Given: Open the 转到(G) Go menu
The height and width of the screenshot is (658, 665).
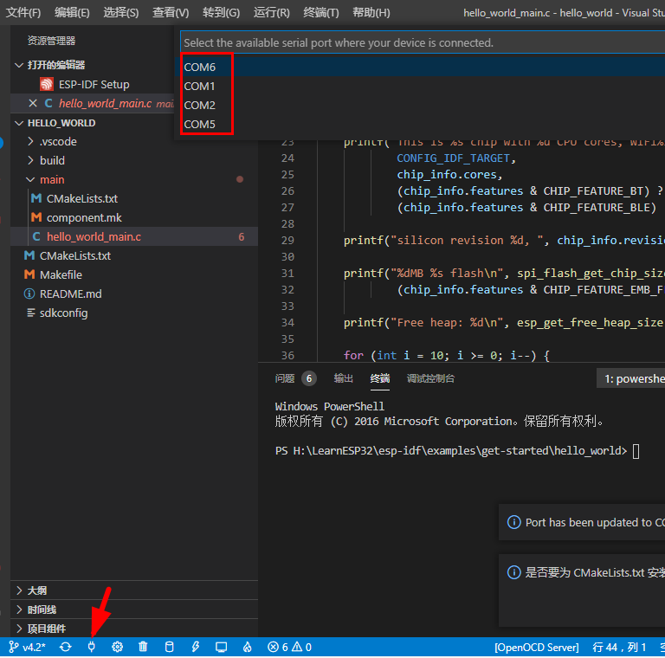Looking at the screenshot, I should point(221,13).
